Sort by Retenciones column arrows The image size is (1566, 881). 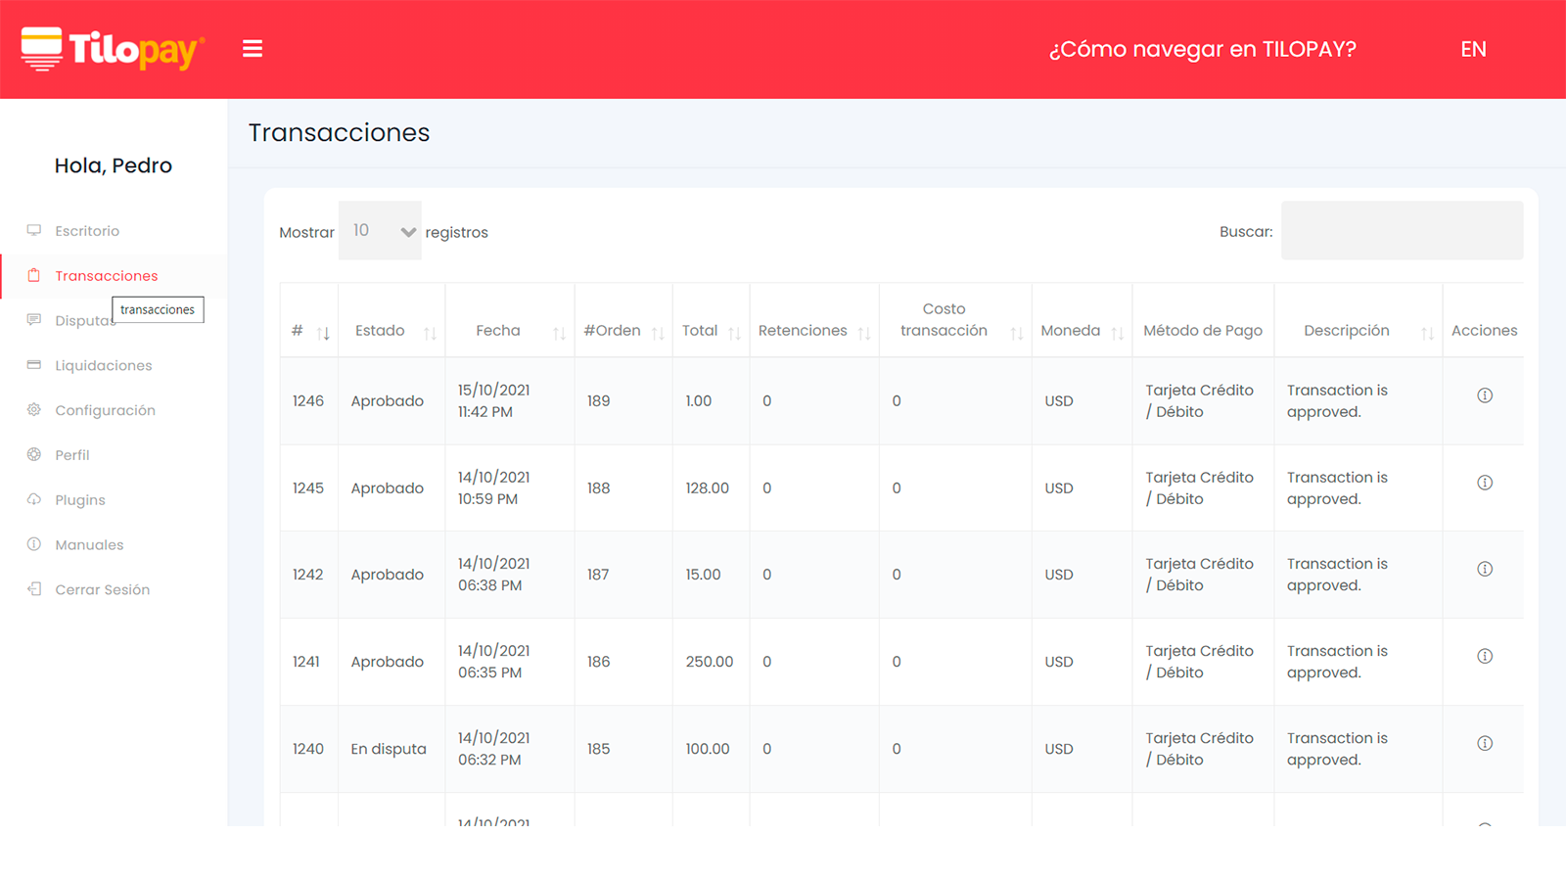point(864,334)
